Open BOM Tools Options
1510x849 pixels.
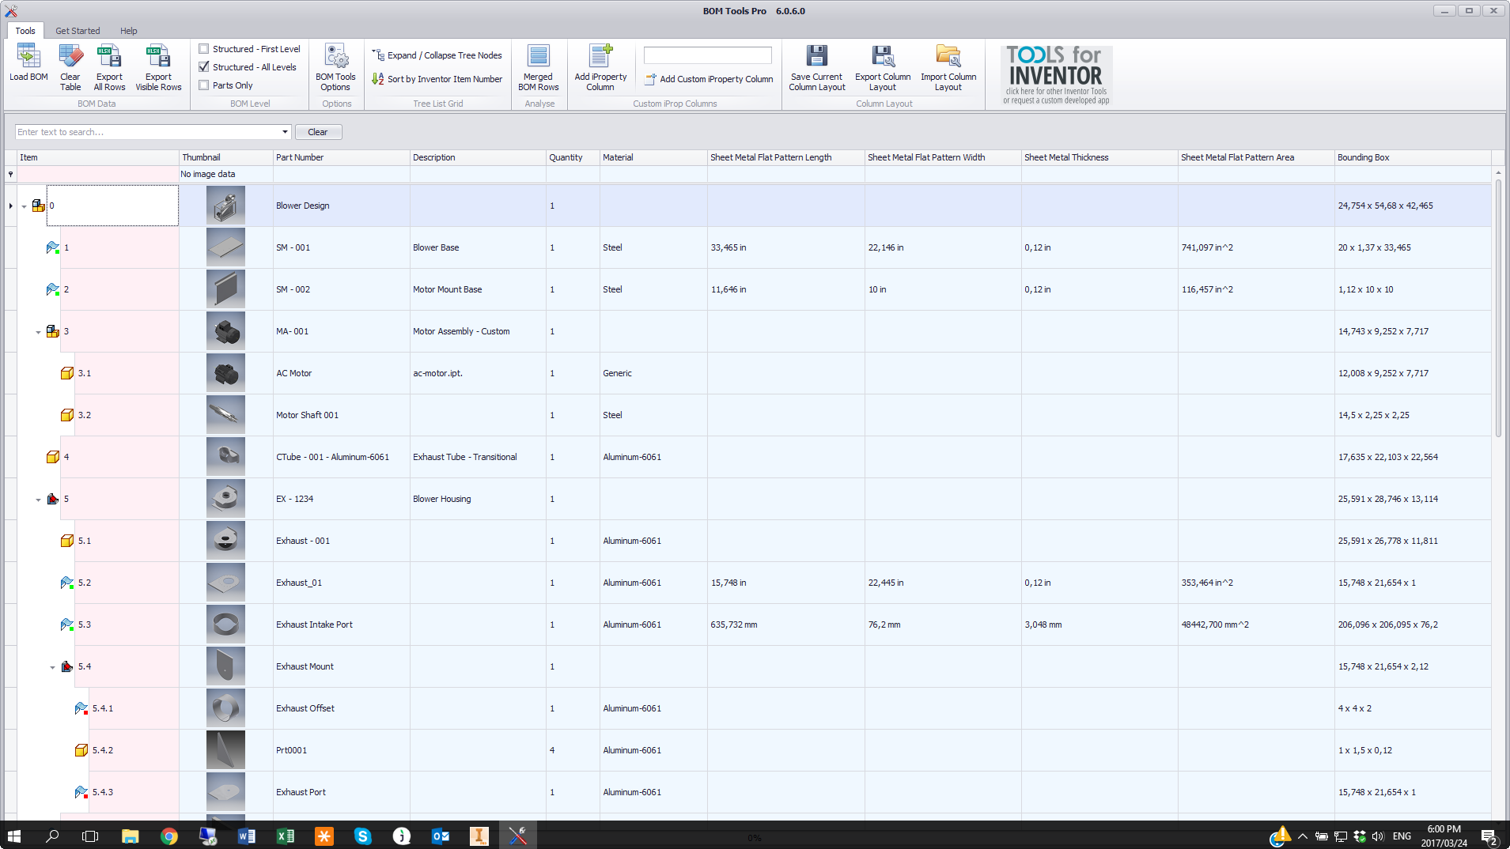click(335, 67)
